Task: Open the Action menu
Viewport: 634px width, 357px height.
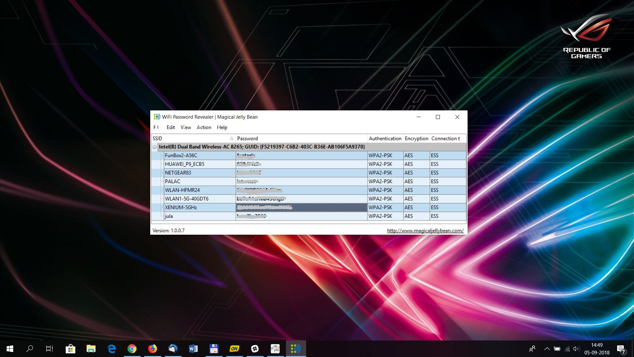Action: pyautogui.click(x=204, y=127)
